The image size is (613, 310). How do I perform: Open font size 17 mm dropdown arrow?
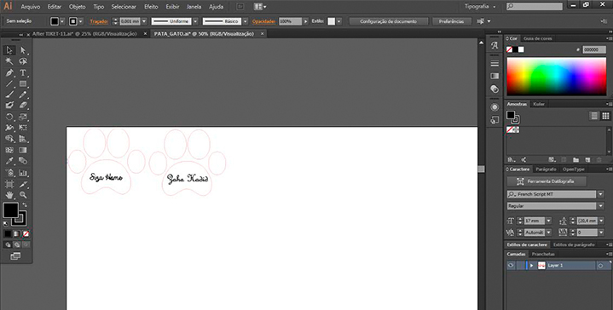[548, 221]
